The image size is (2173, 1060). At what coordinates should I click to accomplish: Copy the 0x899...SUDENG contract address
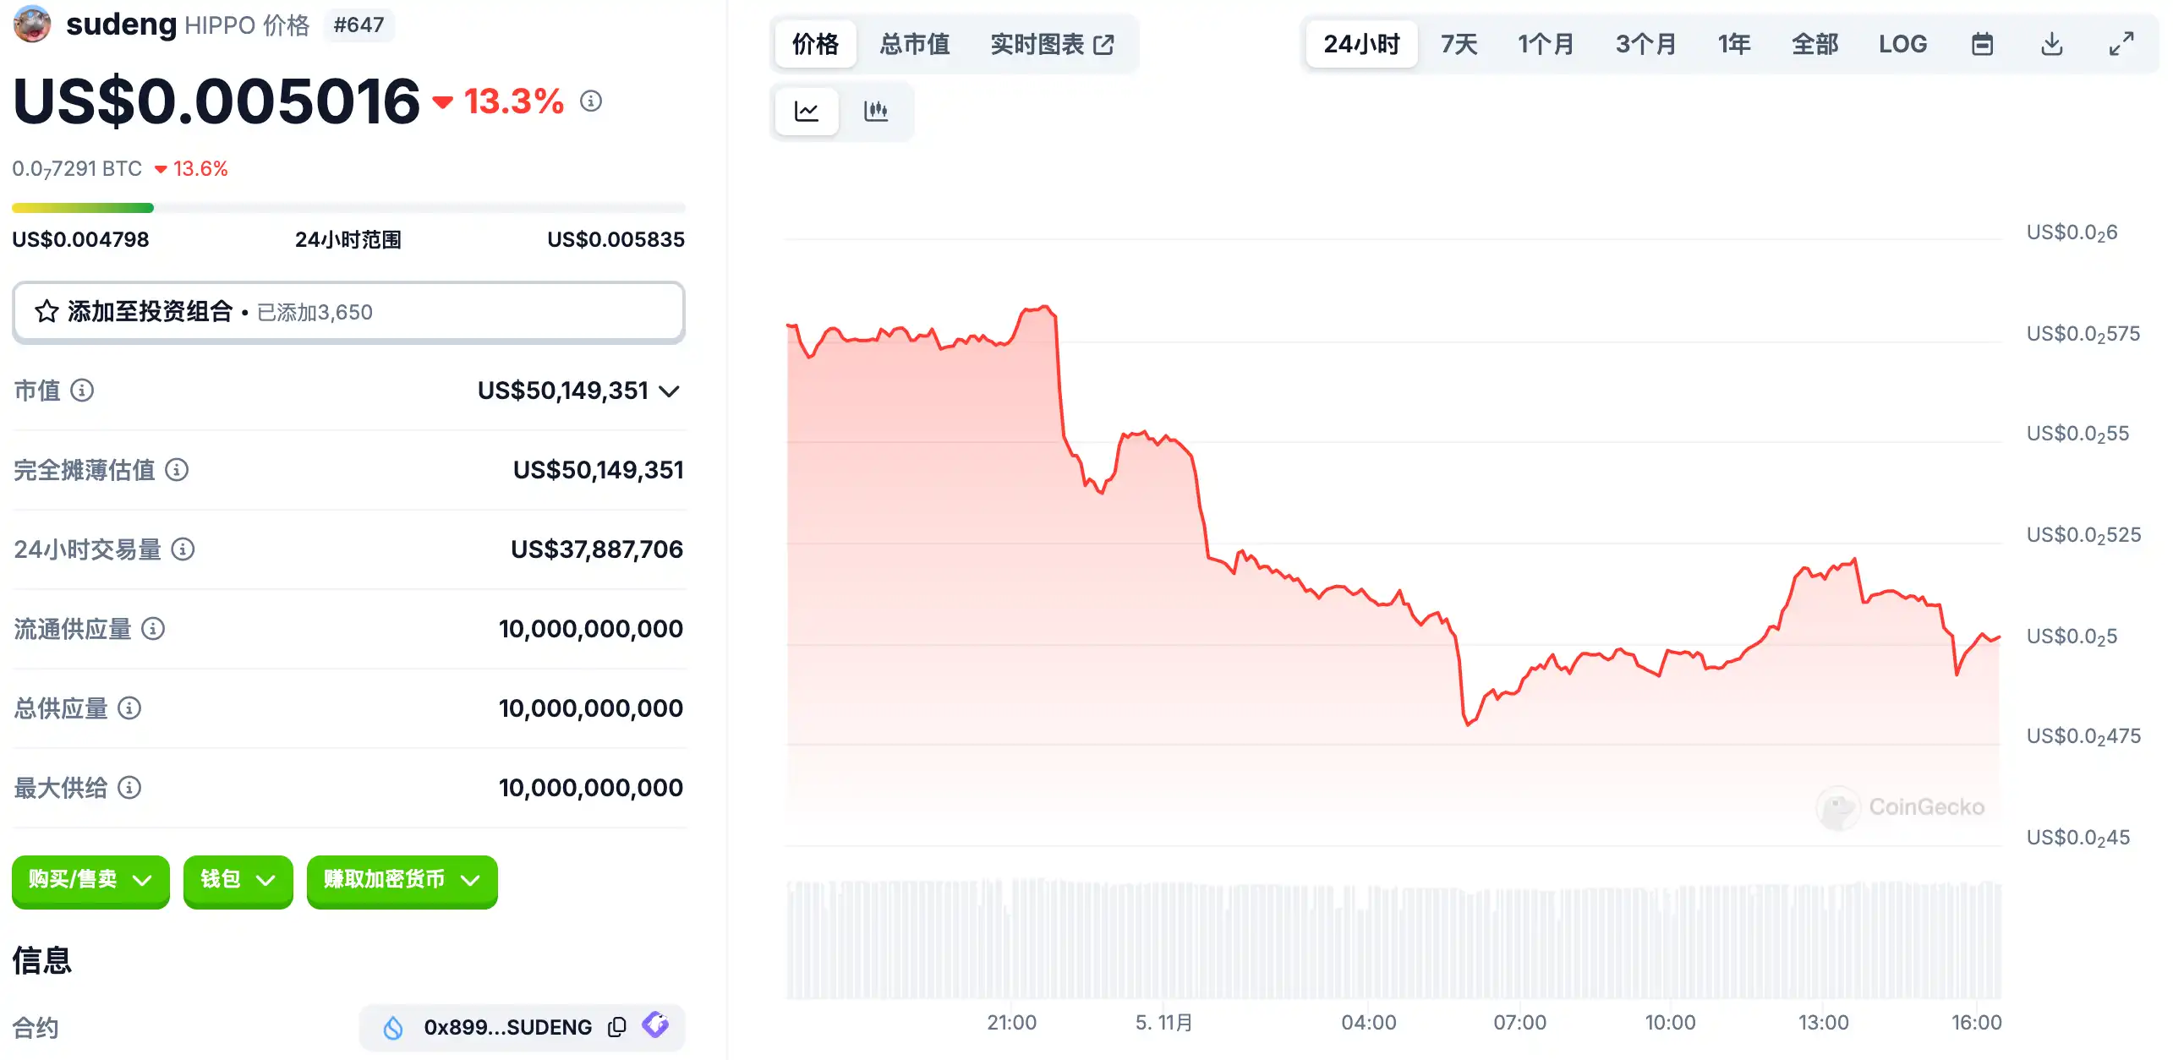(x=617, y=1027)
